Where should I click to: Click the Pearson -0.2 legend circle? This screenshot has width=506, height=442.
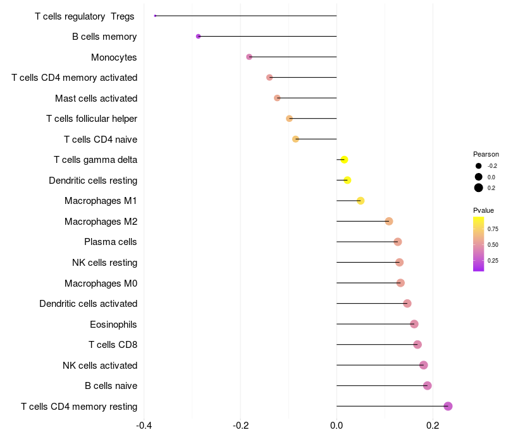tap(479, 166)
